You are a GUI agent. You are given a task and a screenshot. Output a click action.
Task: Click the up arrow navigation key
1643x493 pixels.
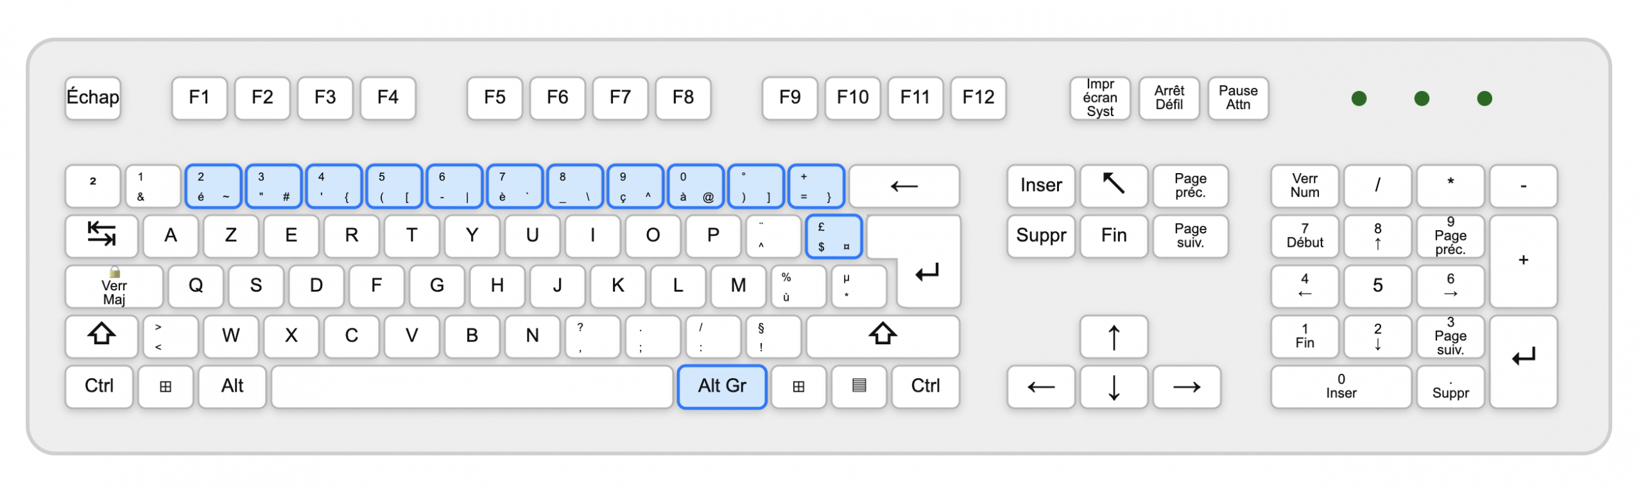[1114, 337]
